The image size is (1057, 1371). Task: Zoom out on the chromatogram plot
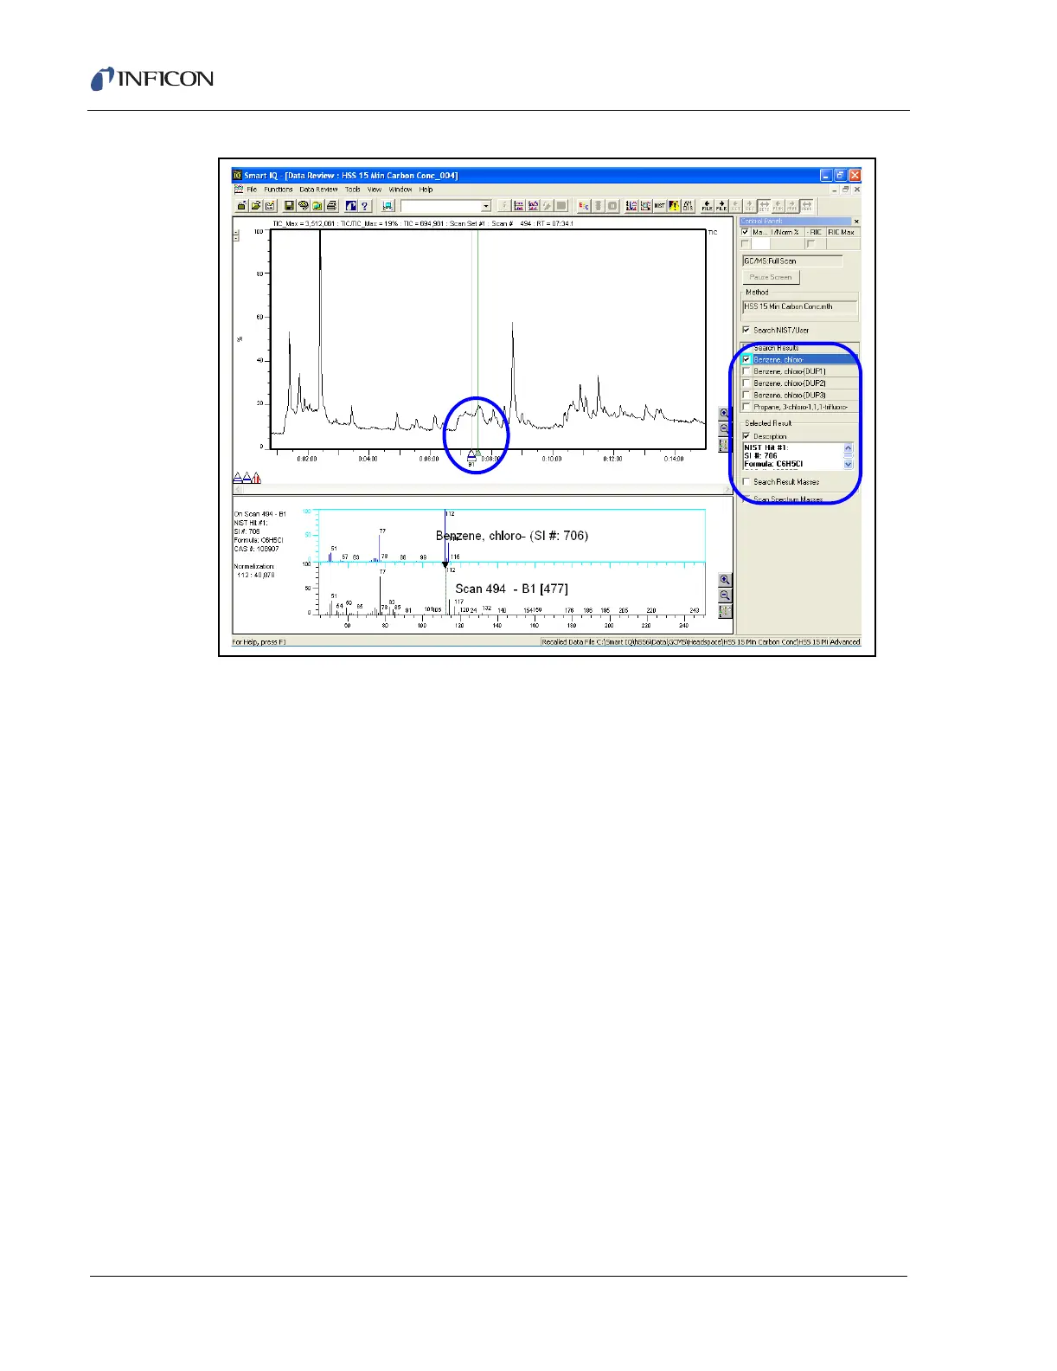725,428
